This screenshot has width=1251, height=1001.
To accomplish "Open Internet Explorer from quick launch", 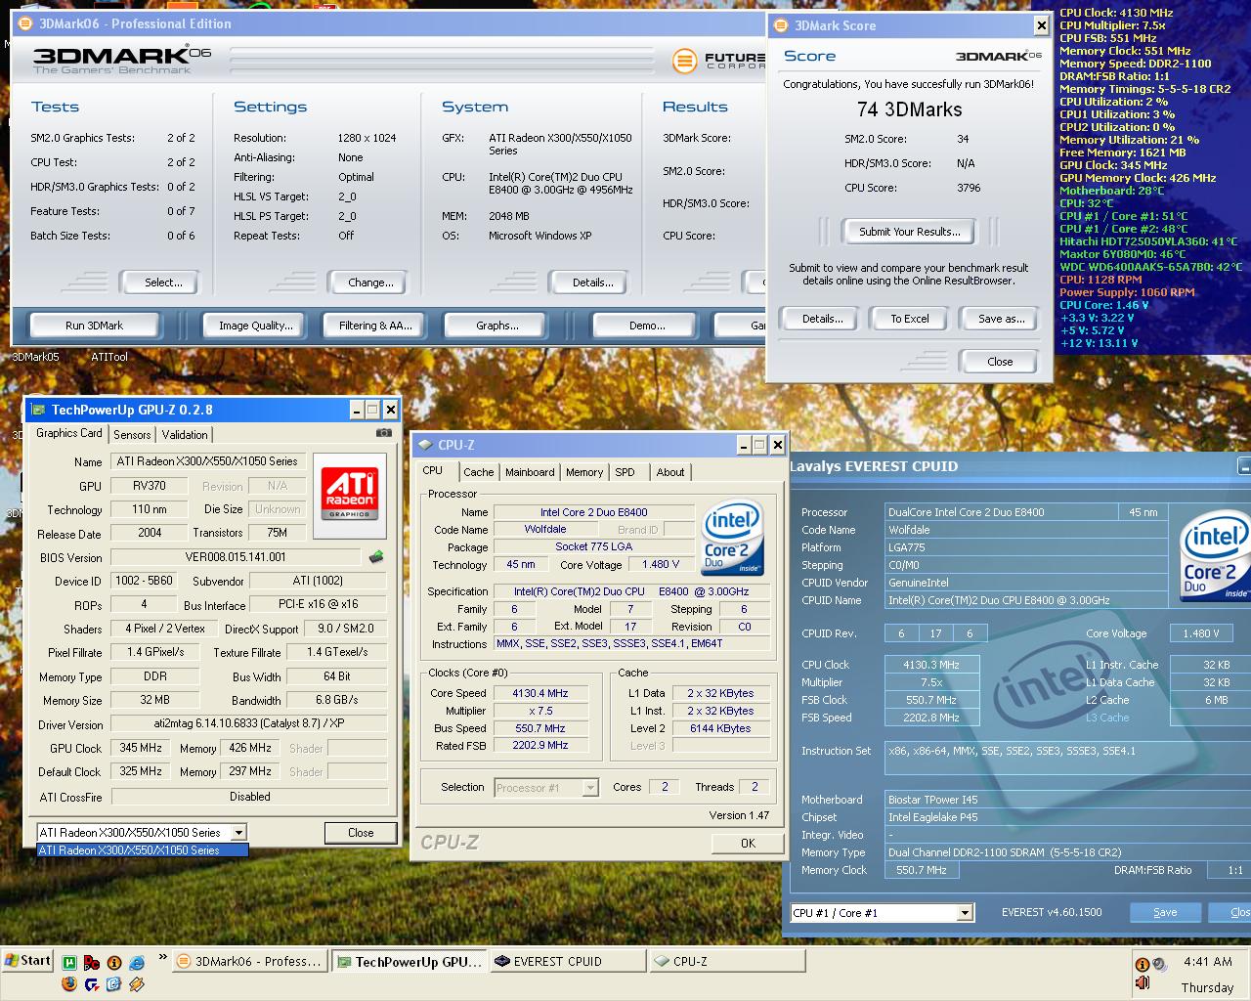I will pos(137,963).
